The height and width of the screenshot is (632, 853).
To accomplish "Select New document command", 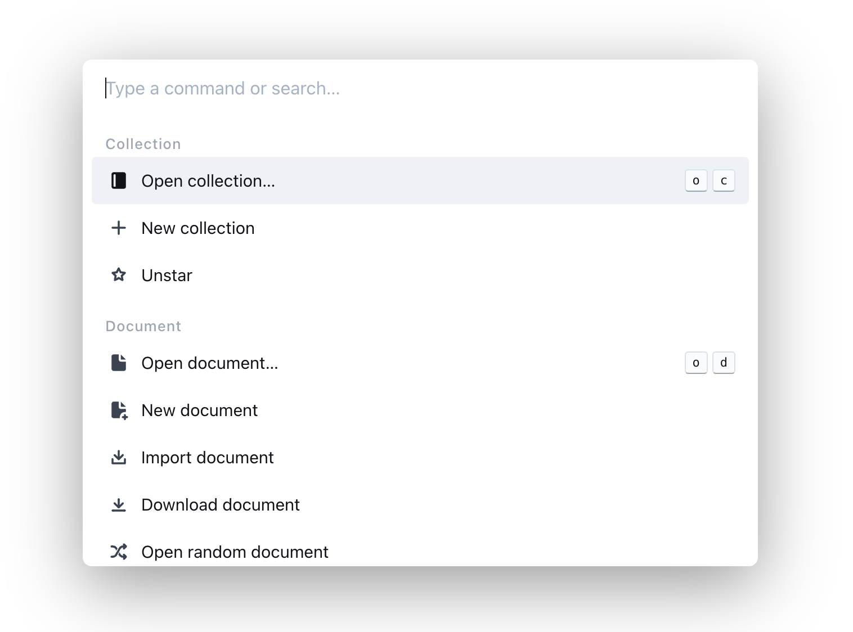I will 420,410.
